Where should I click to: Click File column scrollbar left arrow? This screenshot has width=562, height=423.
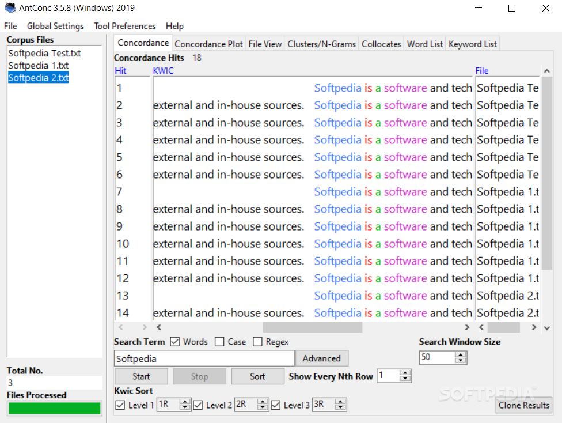pyautogui.click(x=481, y=327)
